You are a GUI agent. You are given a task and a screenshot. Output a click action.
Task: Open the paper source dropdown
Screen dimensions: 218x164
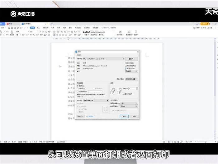131,79
